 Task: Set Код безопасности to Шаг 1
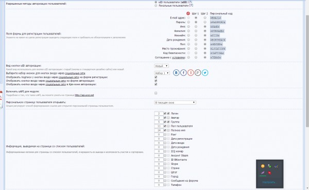point(196,53)
